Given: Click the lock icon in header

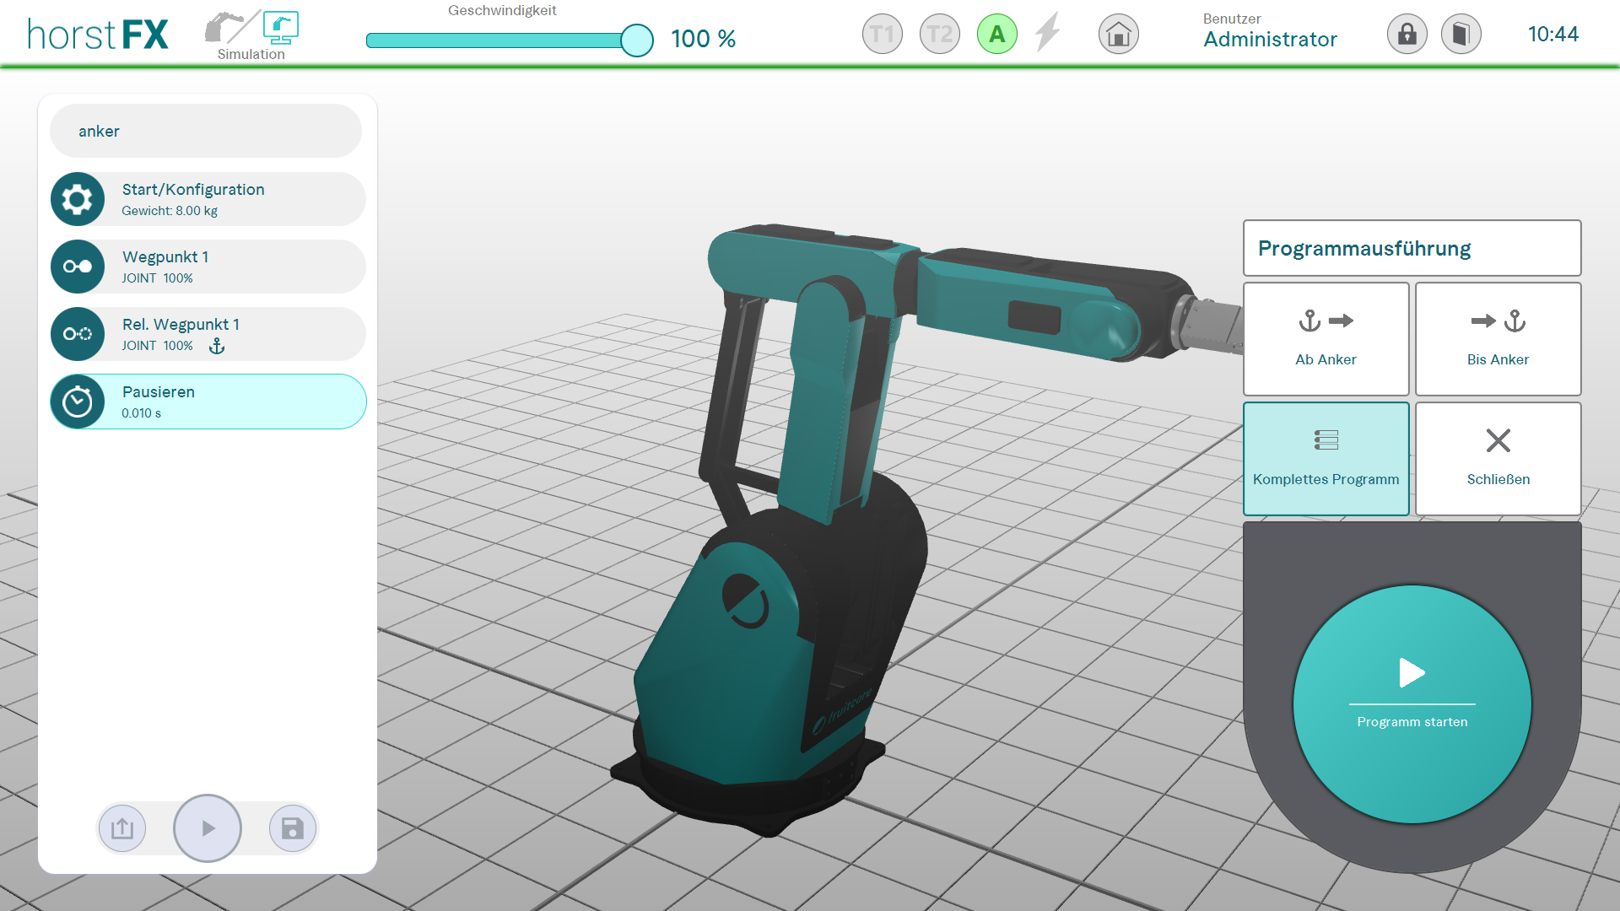Looking at the screenshot, I should pyautogui.click(x=1407, y=35).
